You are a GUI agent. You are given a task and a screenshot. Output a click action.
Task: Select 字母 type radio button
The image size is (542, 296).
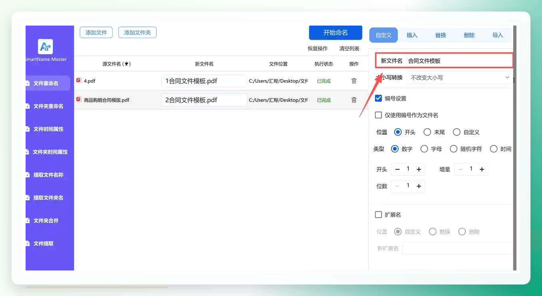pyautogui.click(x=424, y=149)
